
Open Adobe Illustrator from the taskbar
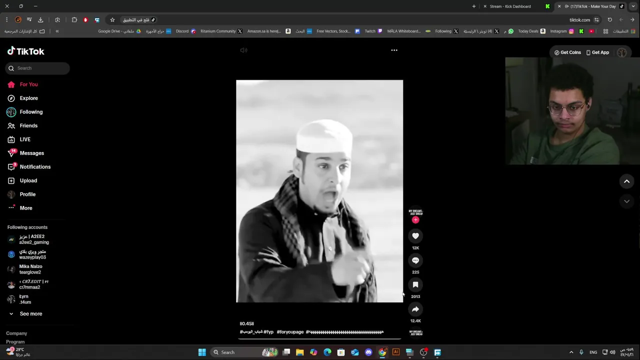pyautogui.click(x=396, y=352)
